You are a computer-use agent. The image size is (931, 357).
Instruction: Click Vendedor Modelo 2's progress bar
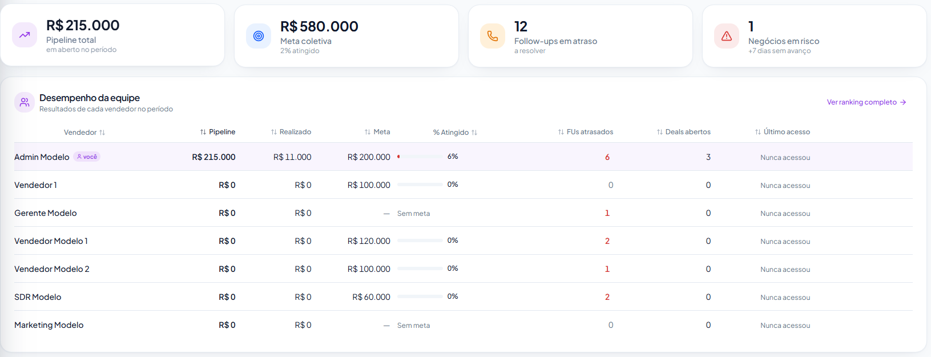point(420,268)
